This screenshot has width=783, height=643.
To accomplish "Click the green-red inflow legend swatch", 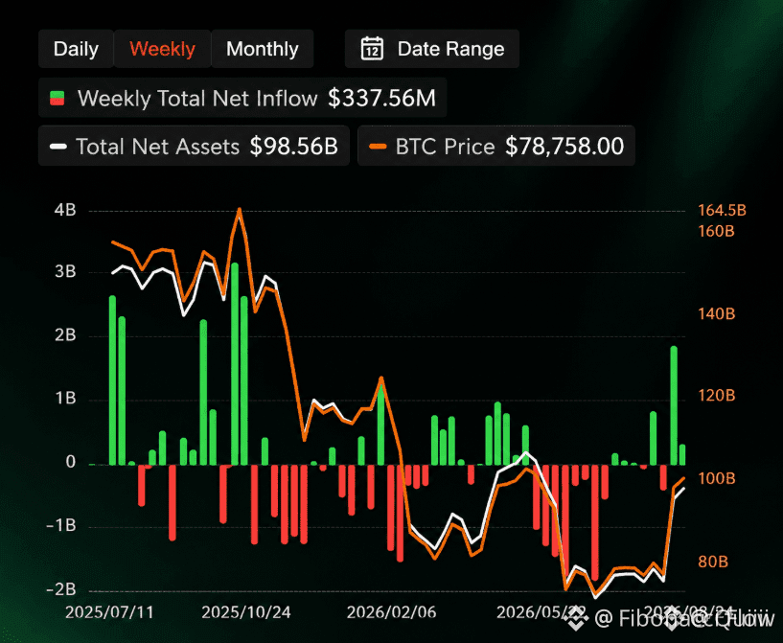I will pyautogui.click(x=58, y=98).
